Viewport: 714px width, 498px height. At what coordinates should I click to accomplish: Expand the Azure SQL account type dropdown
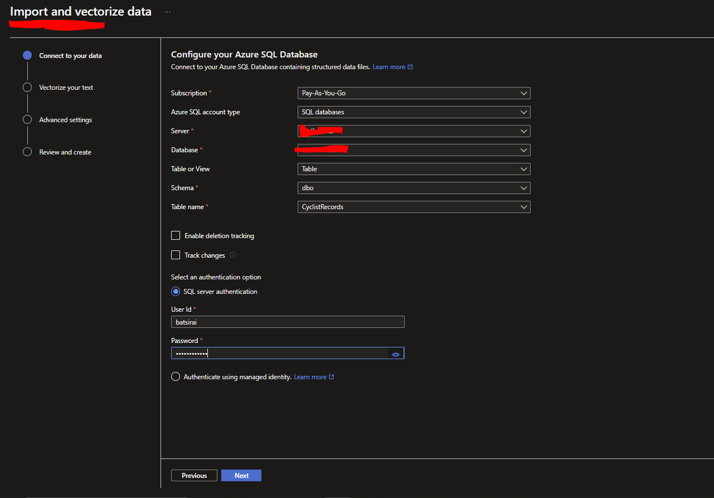414,112
